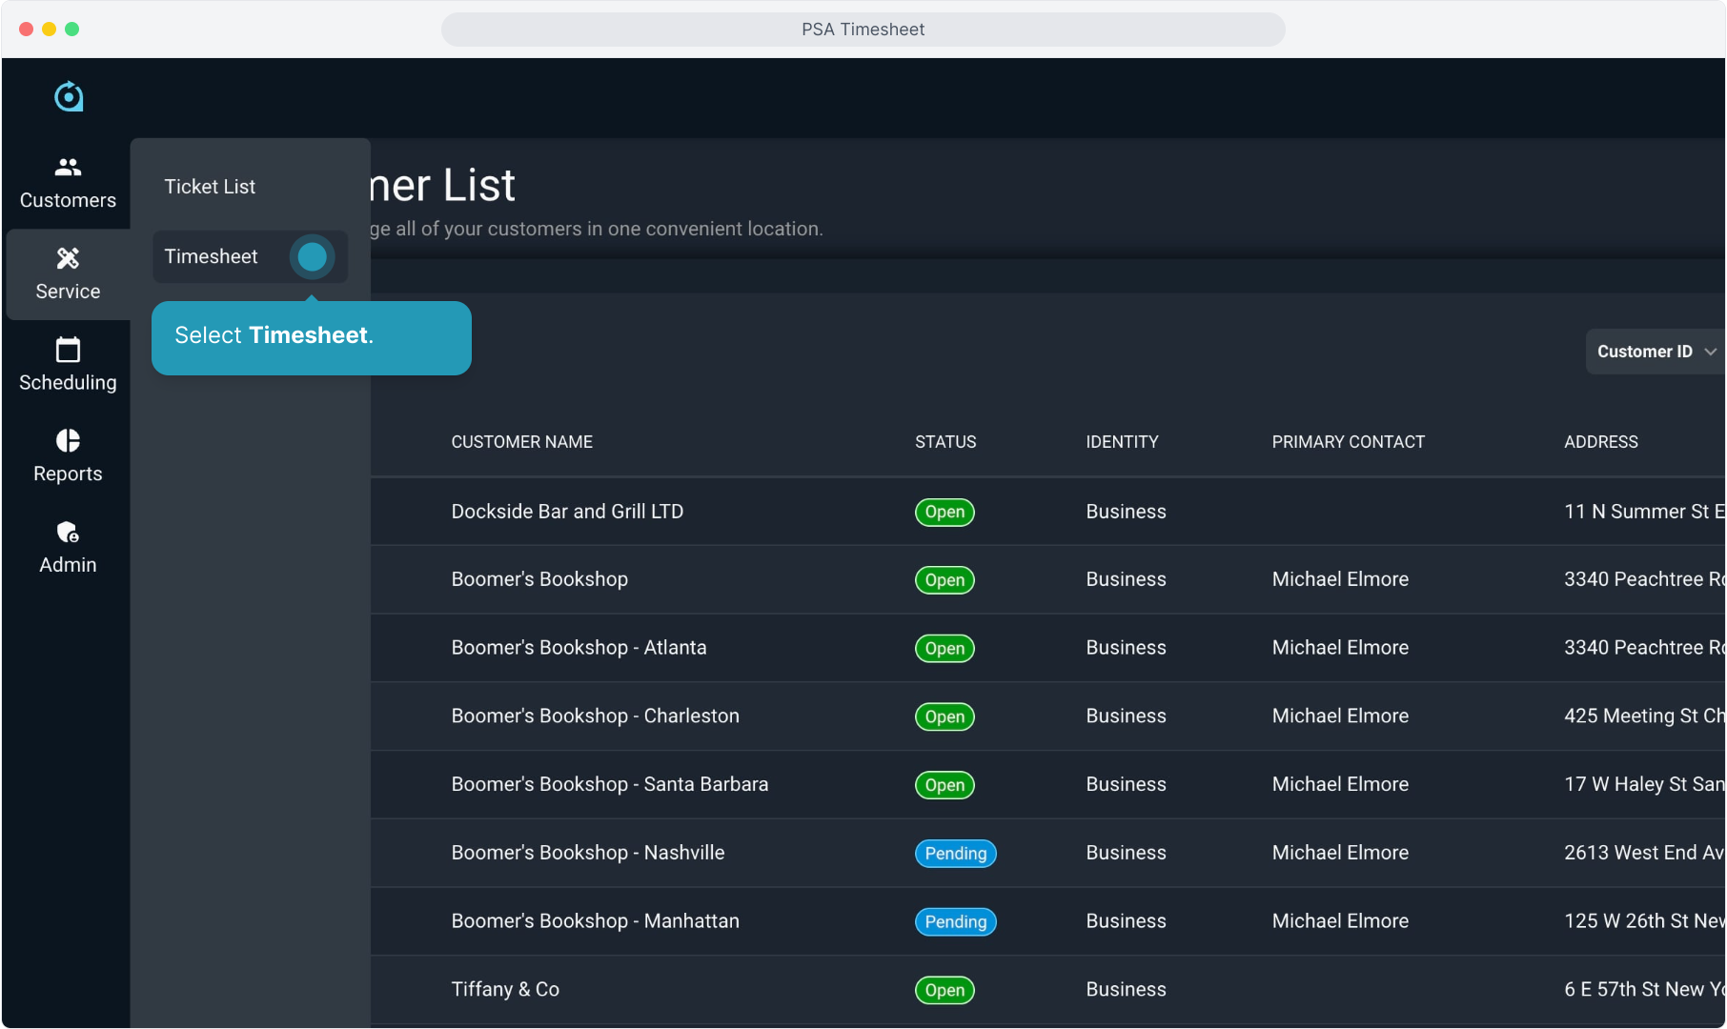Select the Service tools icon
Screen dimensions: 1727x1029
[x=68, y=258]
